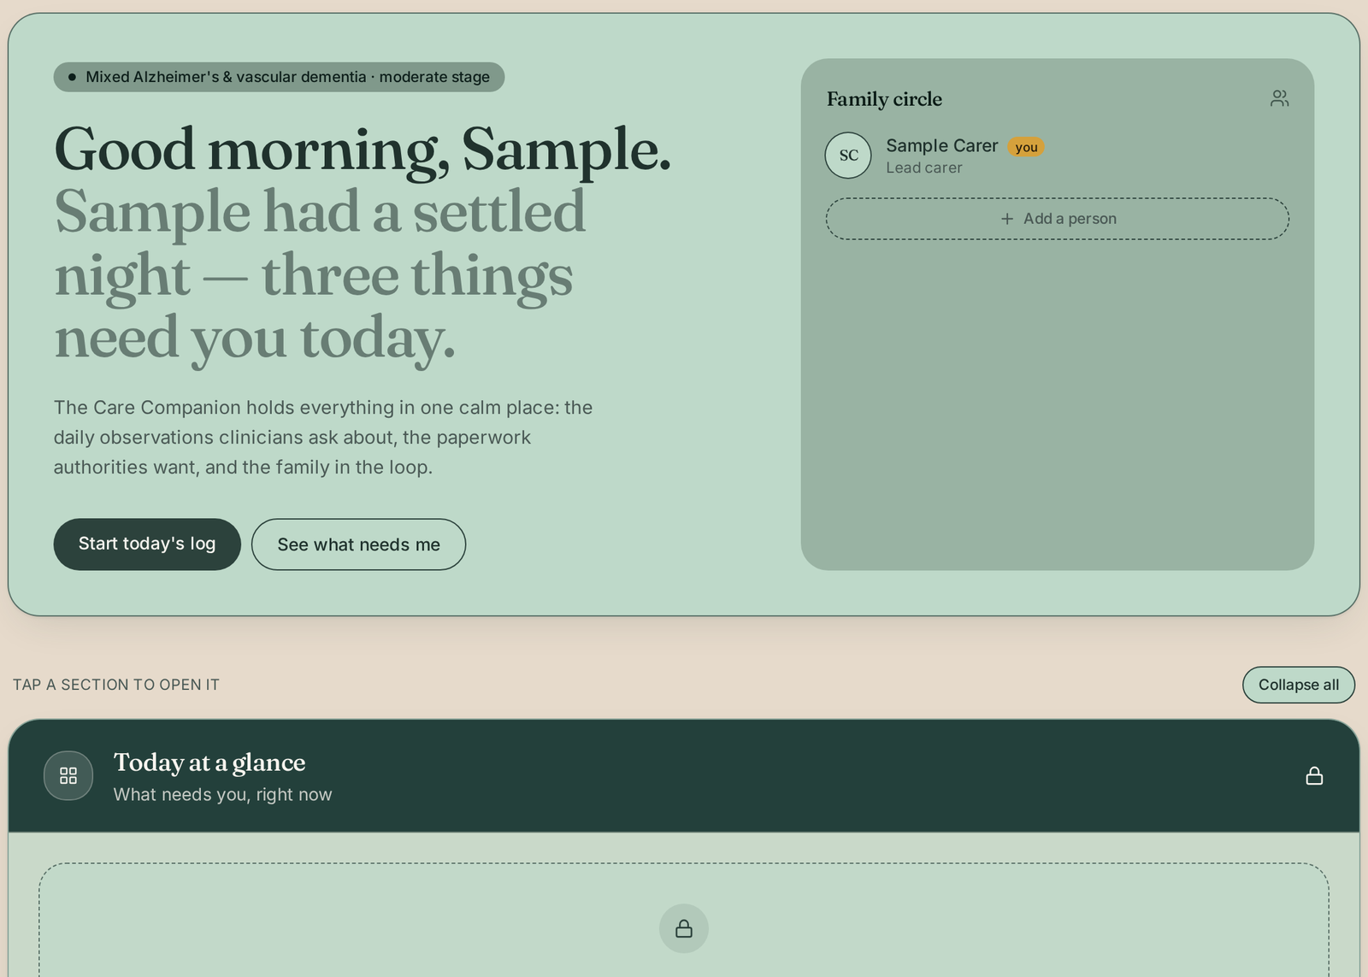The image size is (1368, 977).
Task: Click the grid icon beside Today at a glance
Action: pyautogui.click(x=68, y=775)
